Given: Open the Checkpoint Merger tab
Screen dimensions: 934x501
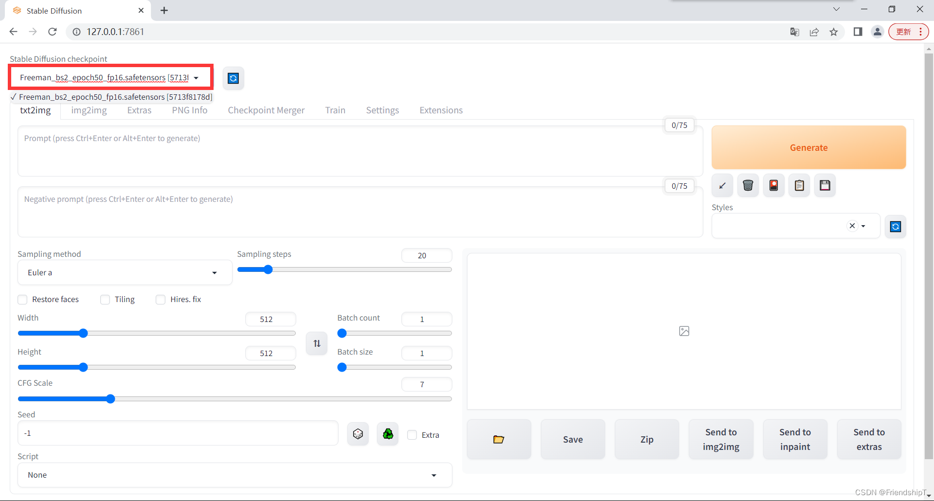Looking at the screenshot, I should coord(266,110).
